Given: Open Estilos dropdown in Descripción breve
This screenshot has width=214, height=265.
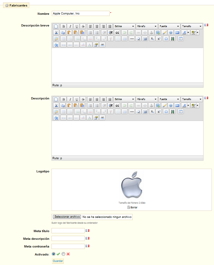Looking at the screenshot, I should (x=124, y=26).
